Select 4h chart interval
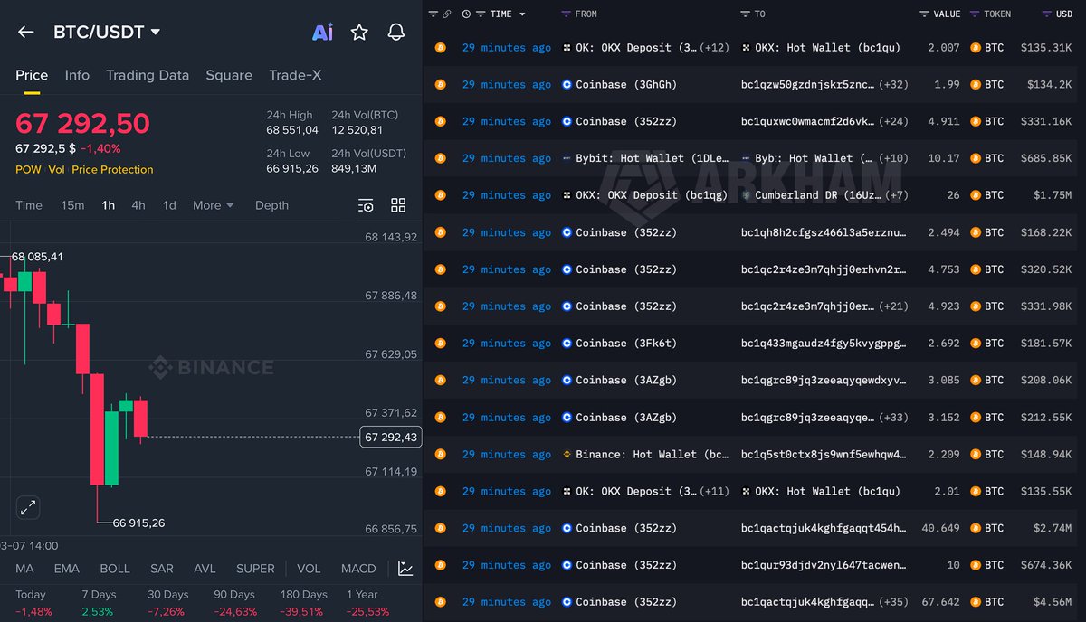 coord(138,205)
